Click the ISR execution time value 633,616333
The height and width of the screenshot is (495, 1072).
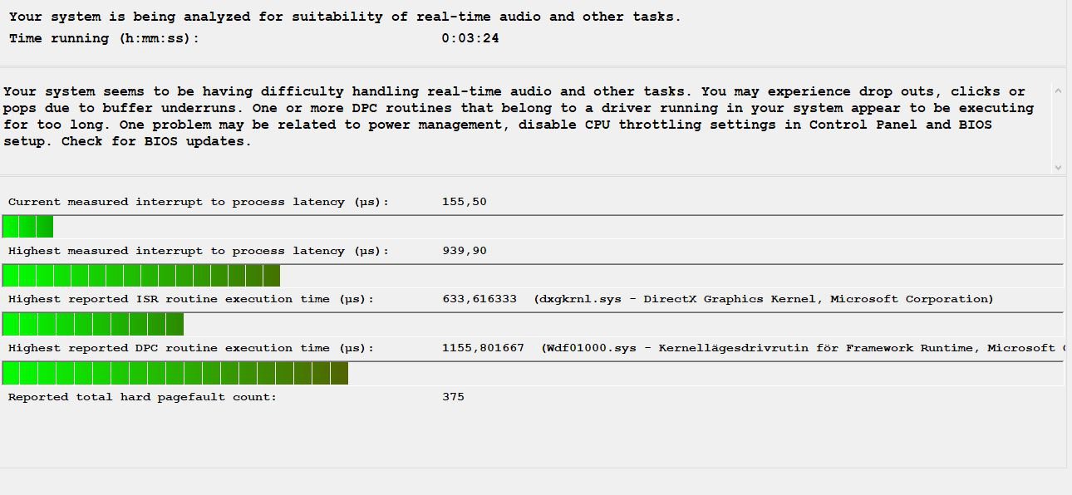coord(479,299)
